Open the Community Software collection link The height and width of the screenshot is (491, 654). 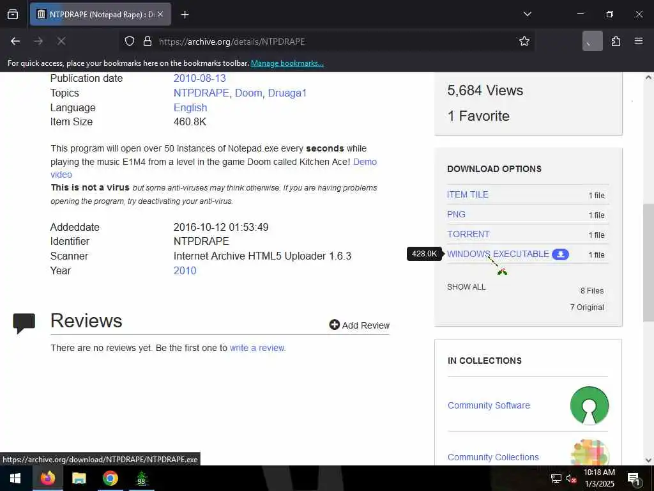(x=489, y=405)
